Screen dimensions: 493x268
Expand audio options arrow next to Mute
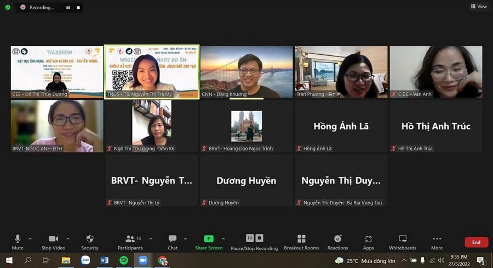point(30,238)
